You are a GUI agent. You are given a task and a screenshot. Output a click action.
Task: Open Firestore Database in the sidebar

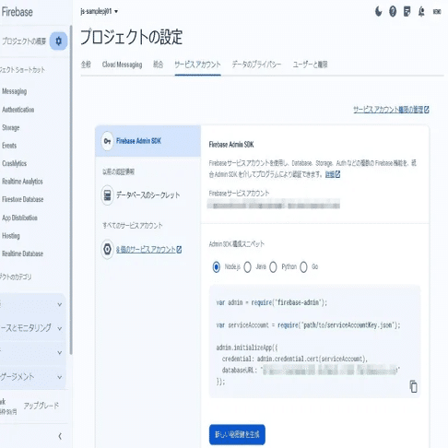click(23, 199)
